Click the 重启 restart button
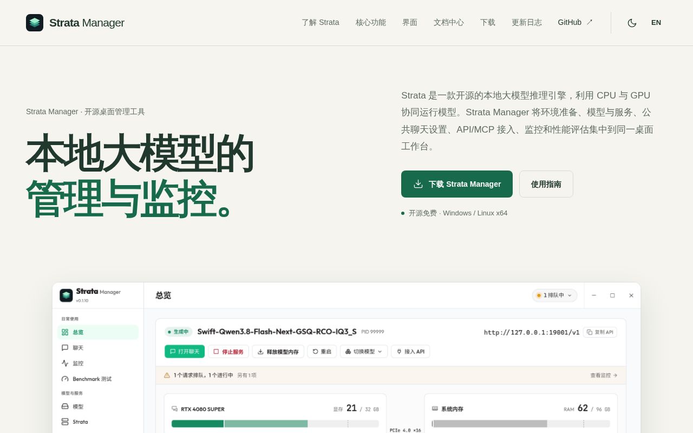Screen dimensions: 693x433 [x=322, y=352]
